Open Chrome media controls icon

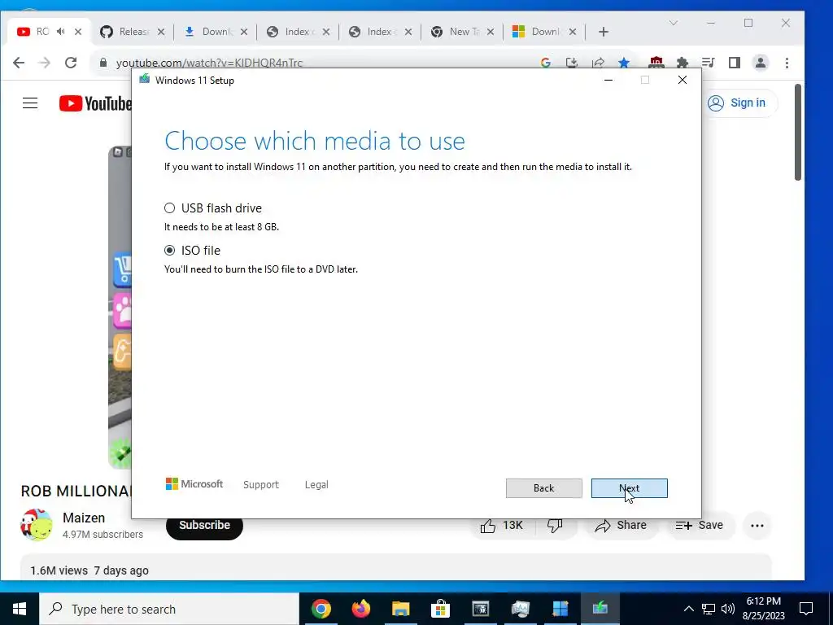(709, 63)
